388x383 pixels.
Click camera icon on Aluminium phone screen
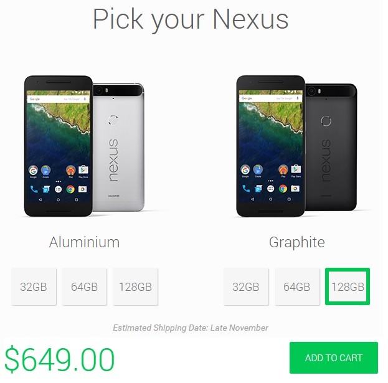(x=82, y=189)
